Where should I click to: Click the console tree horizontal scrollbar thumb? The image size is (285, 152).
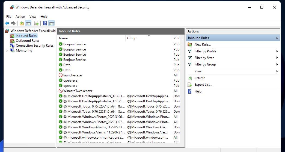pos(19,145)
